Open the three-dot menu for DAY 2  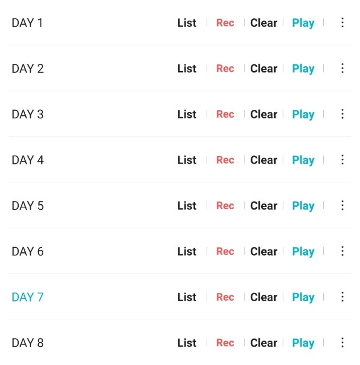(x=342, y=68)
